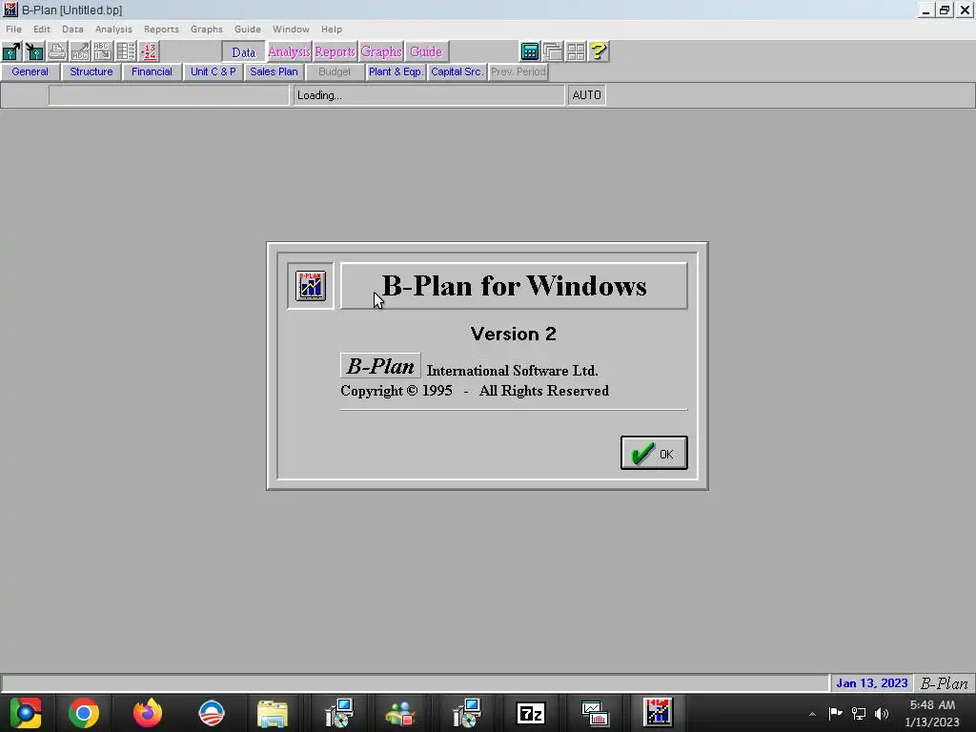
Task: Click the Jan 13, 2023 status bar date
Action: tap(871, 683)
